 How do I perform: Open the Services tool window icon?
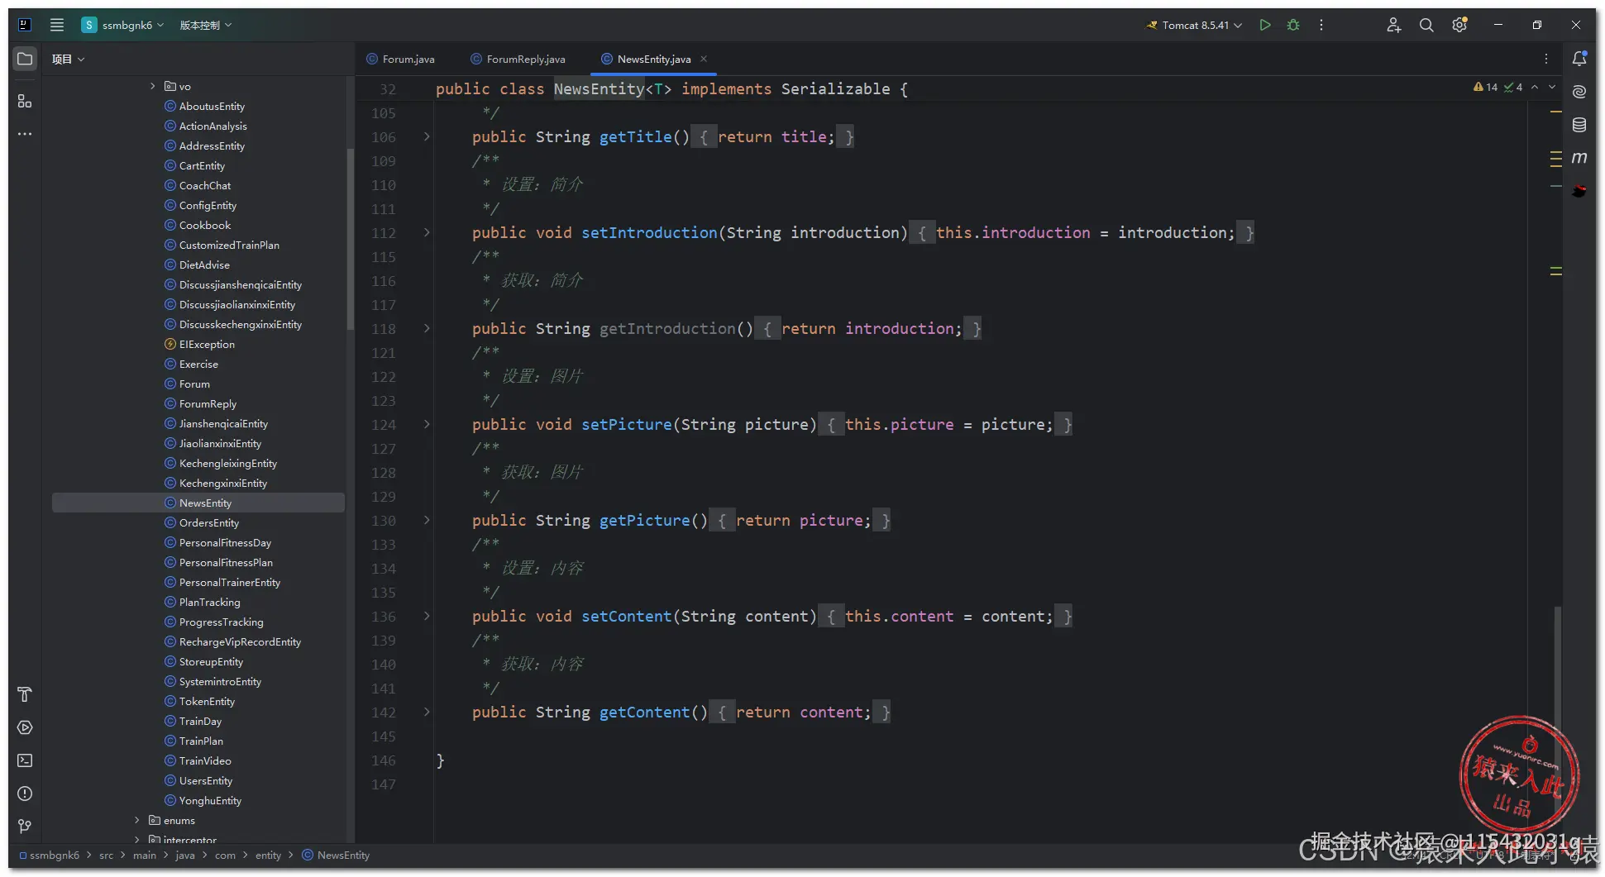[25, 727]
